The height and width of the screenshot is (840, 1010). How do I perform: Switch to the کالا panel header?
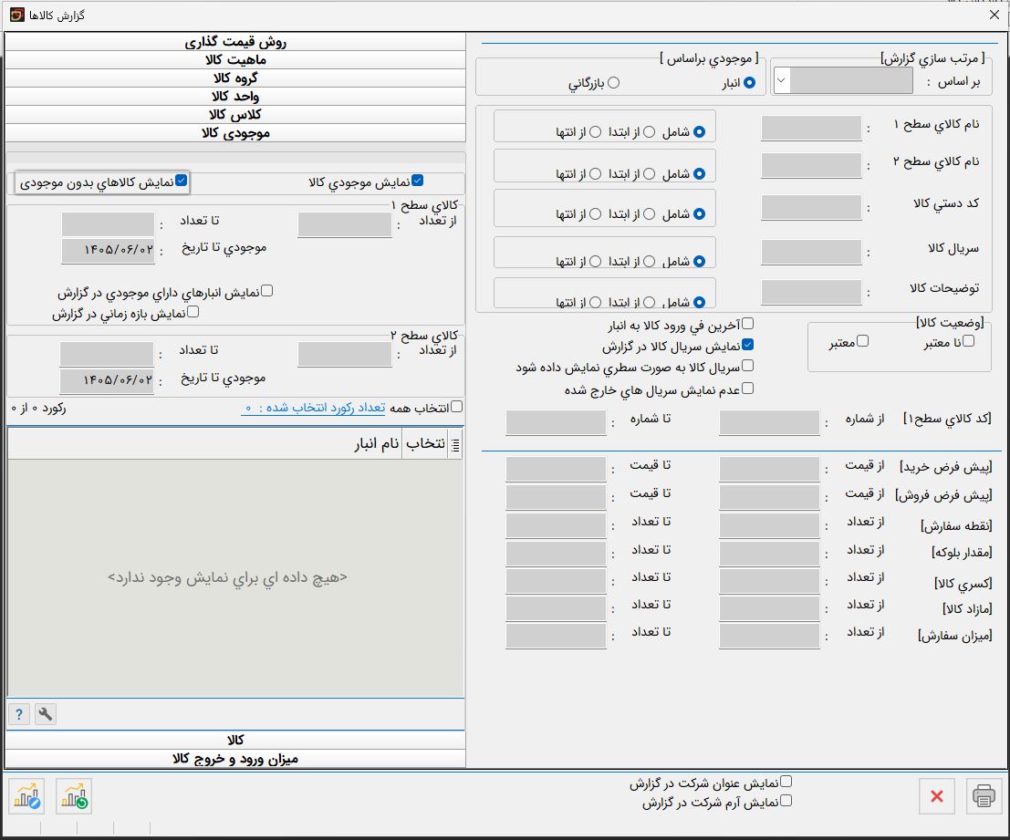pos(235,741)
